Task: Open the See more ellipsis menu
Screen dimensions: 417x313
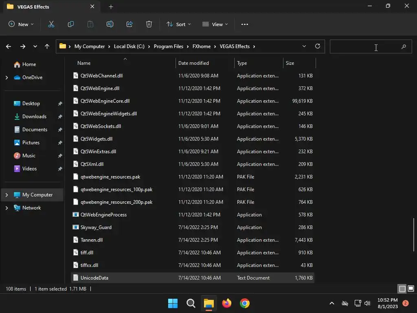Action: click(245, 24)
